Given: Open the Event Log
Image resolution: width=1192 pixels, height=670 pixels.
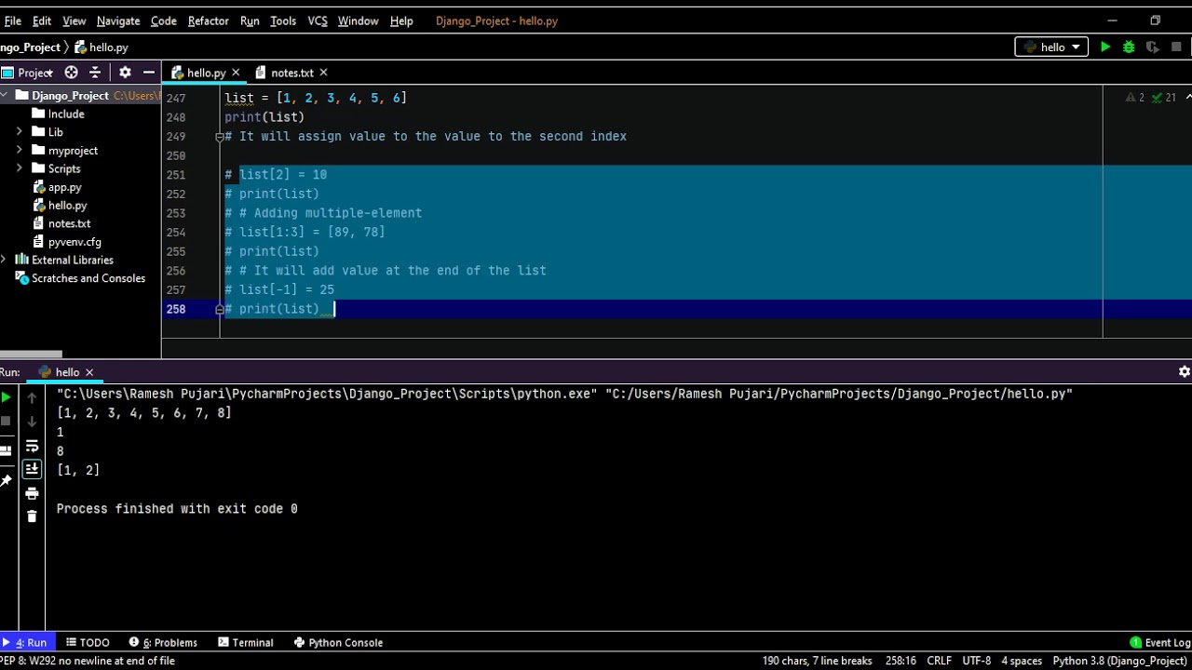Looking at the screenshot, I should pyautogui.click(x=1160, y=642).
